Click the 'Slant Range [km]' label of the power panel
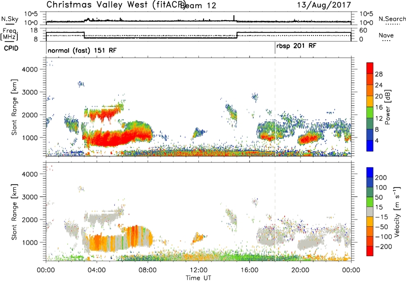406x281 pixels. click(x=14, y=107)
